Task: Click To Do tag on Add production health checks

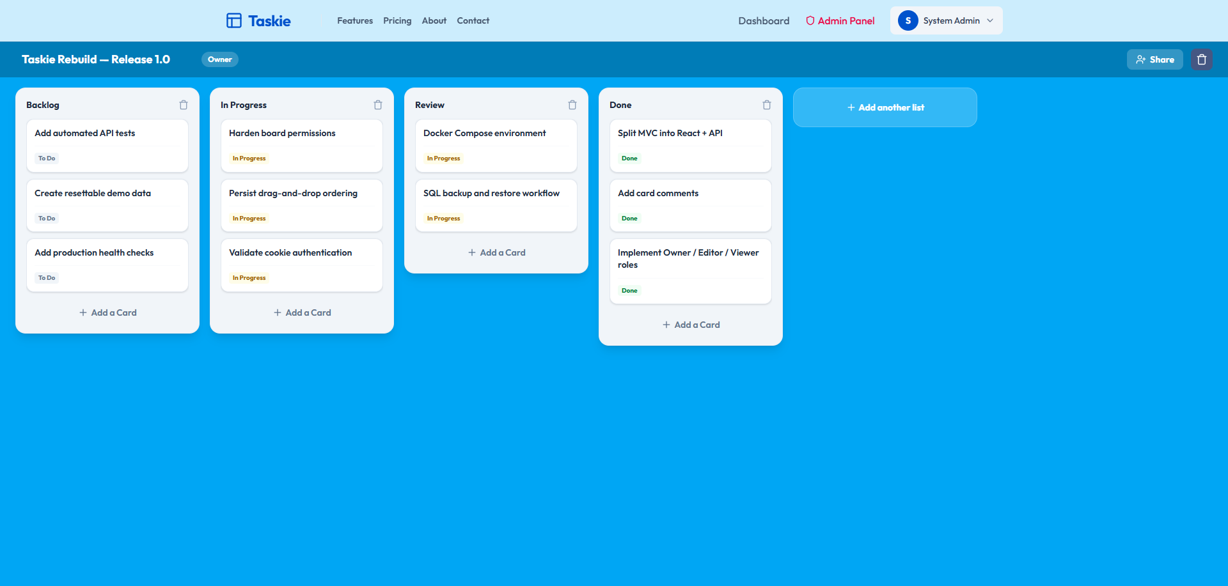Action: point(47,278)
